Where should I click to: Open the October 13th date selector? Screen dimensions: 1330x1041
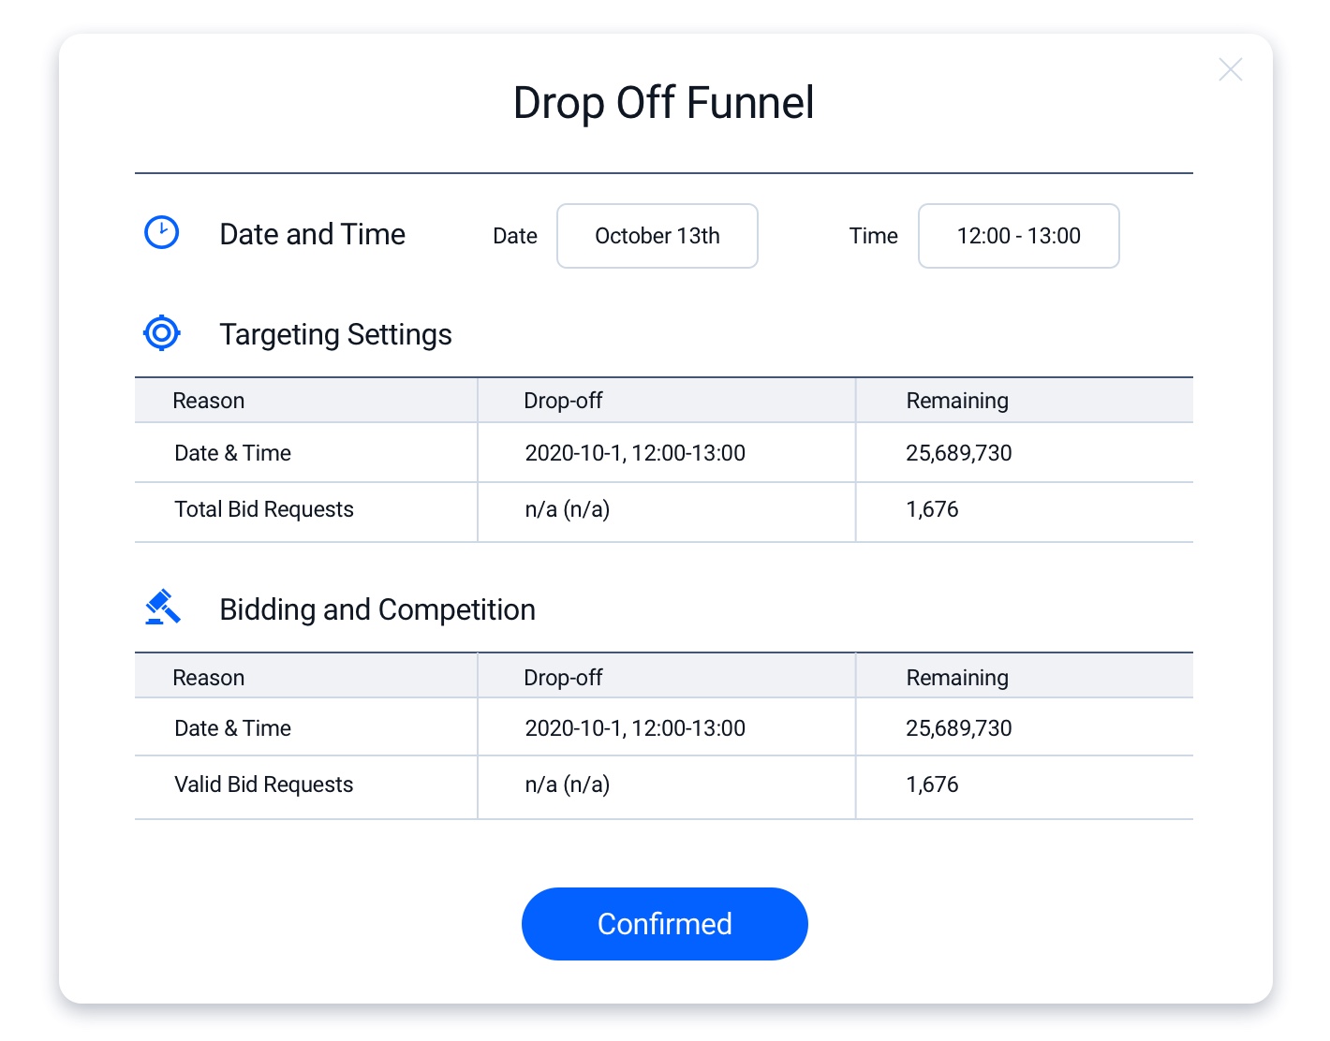point(657,236)
